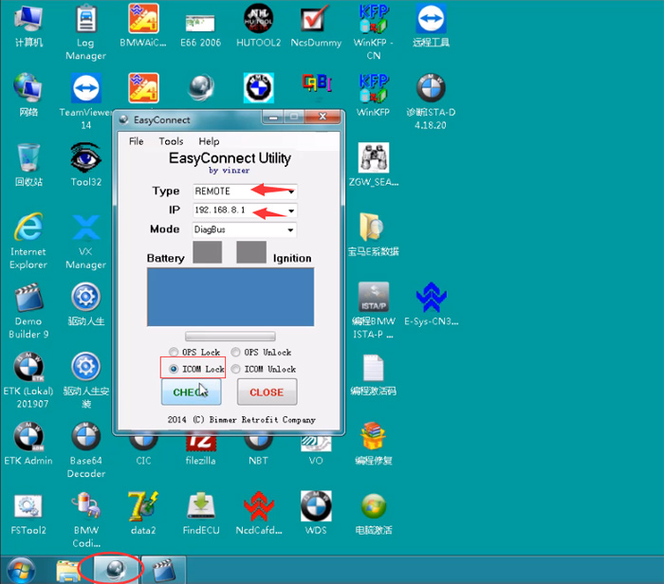Open the data2 desktop icon
This screenshot has width=664, height=584.
[x=143, y=513]
